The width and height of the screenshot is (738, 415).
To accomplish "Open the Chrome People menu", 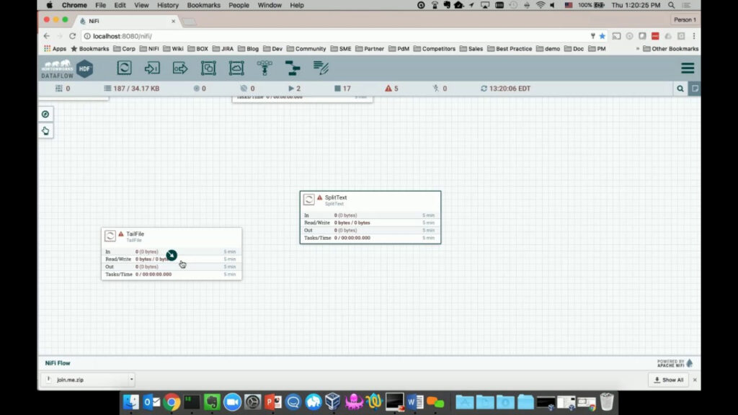I will click(x=239, y=5).
